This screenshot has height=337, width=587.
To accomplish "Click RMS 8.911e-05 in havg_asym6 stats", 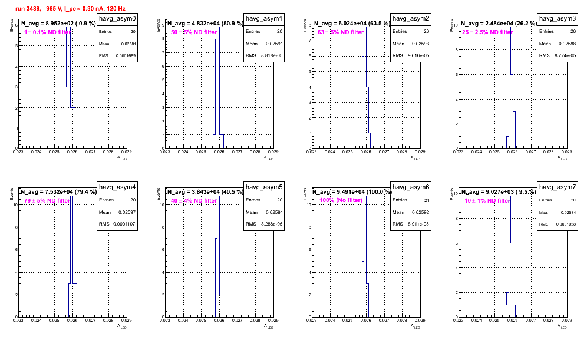I will point(411,224).
